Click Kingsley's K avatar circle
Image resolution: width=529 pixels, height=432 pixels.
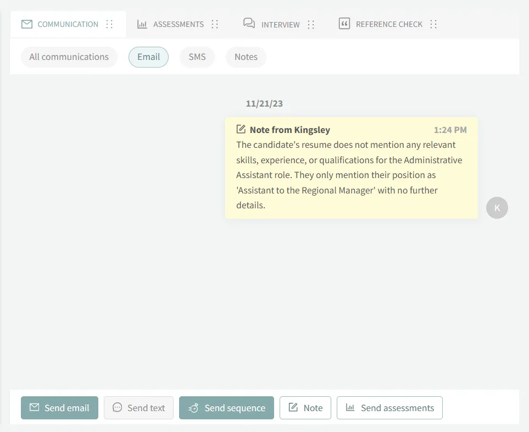(x=497, y=208)
